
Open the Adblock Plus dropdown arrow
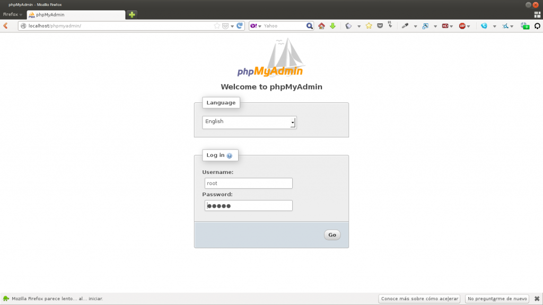tap(468, 27)
